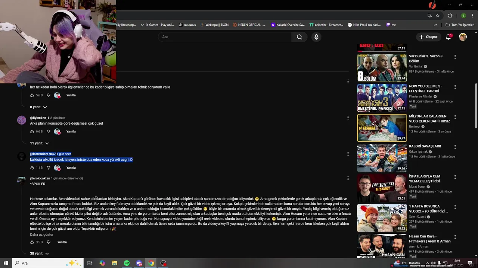The width and height of the screenshot is (478, 268).
Task: Like the @erolocaktan comment
Action: (x=32, y=242)
